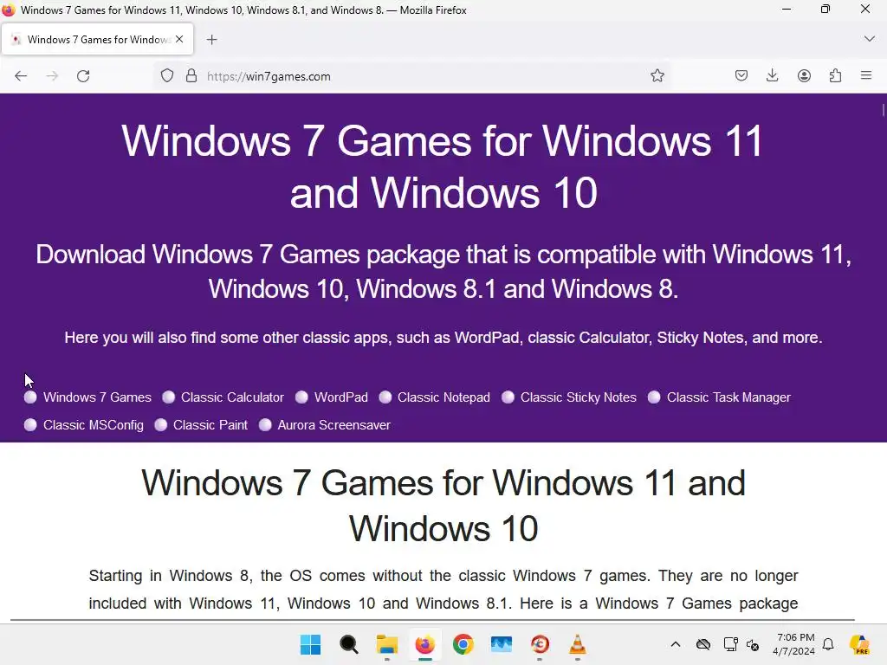Open the red circular taskbar app
887x665 pixels.
point(540,644)
